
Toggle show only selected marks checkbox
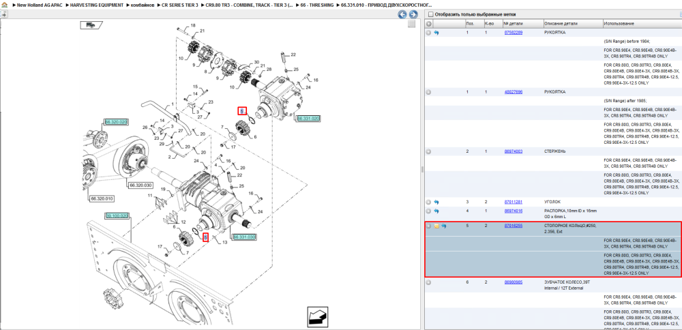[x=430, y=14]
